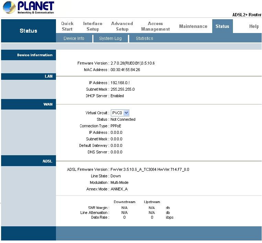Switch to Interface Setup tab
262x243 pixels.
click(x=93, y=26)
